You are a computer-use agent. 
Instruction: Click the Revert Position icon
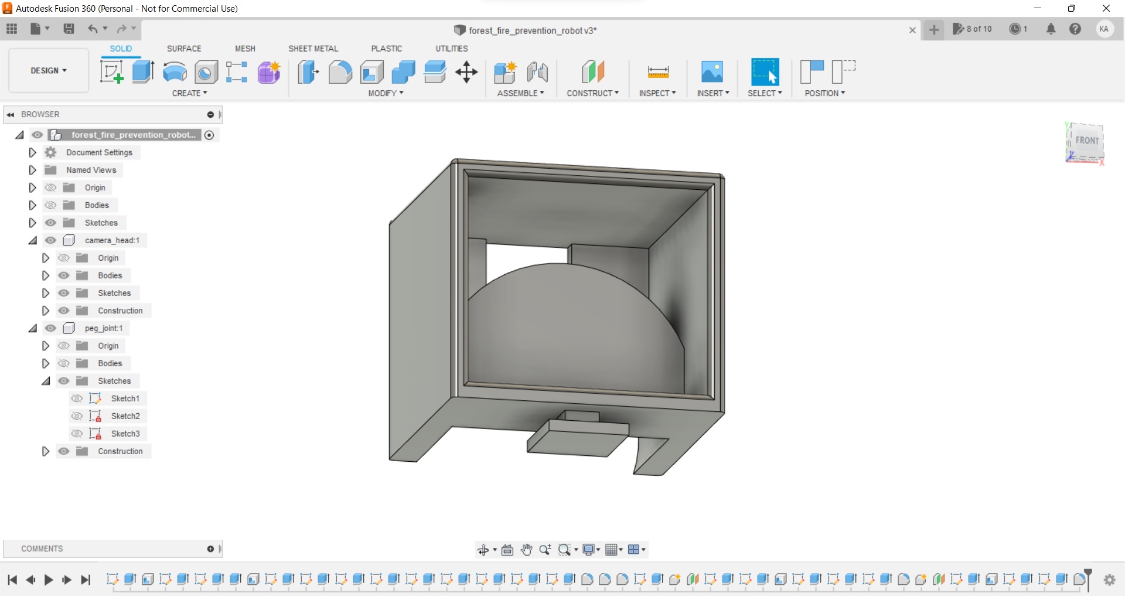844,72
